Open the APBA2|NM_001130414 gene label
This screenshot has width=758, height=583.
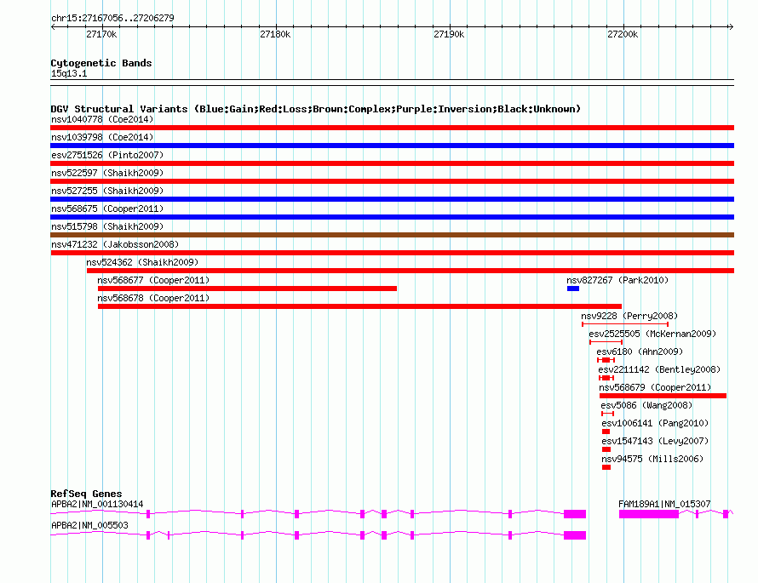pyautogui.click(x=97, y=504)
